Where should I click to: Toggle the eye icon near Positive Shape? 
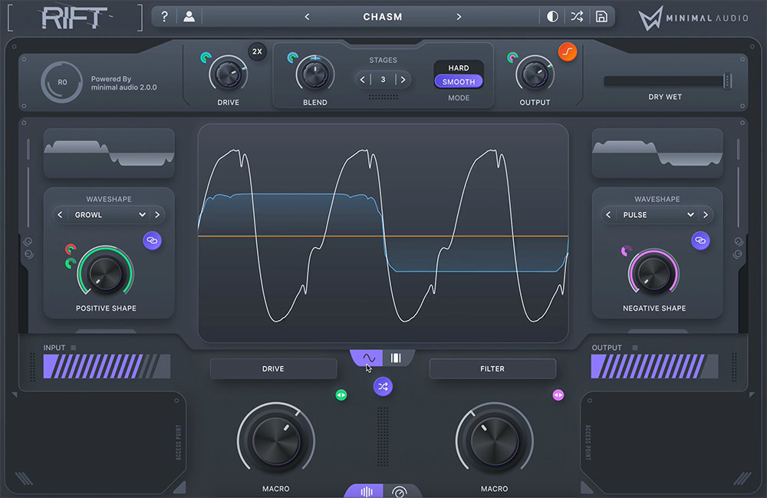(152, 241)
